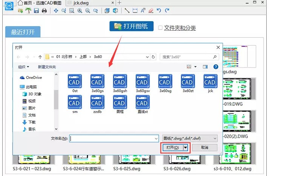Open the view mode dropdown arrow

point(195,67)
